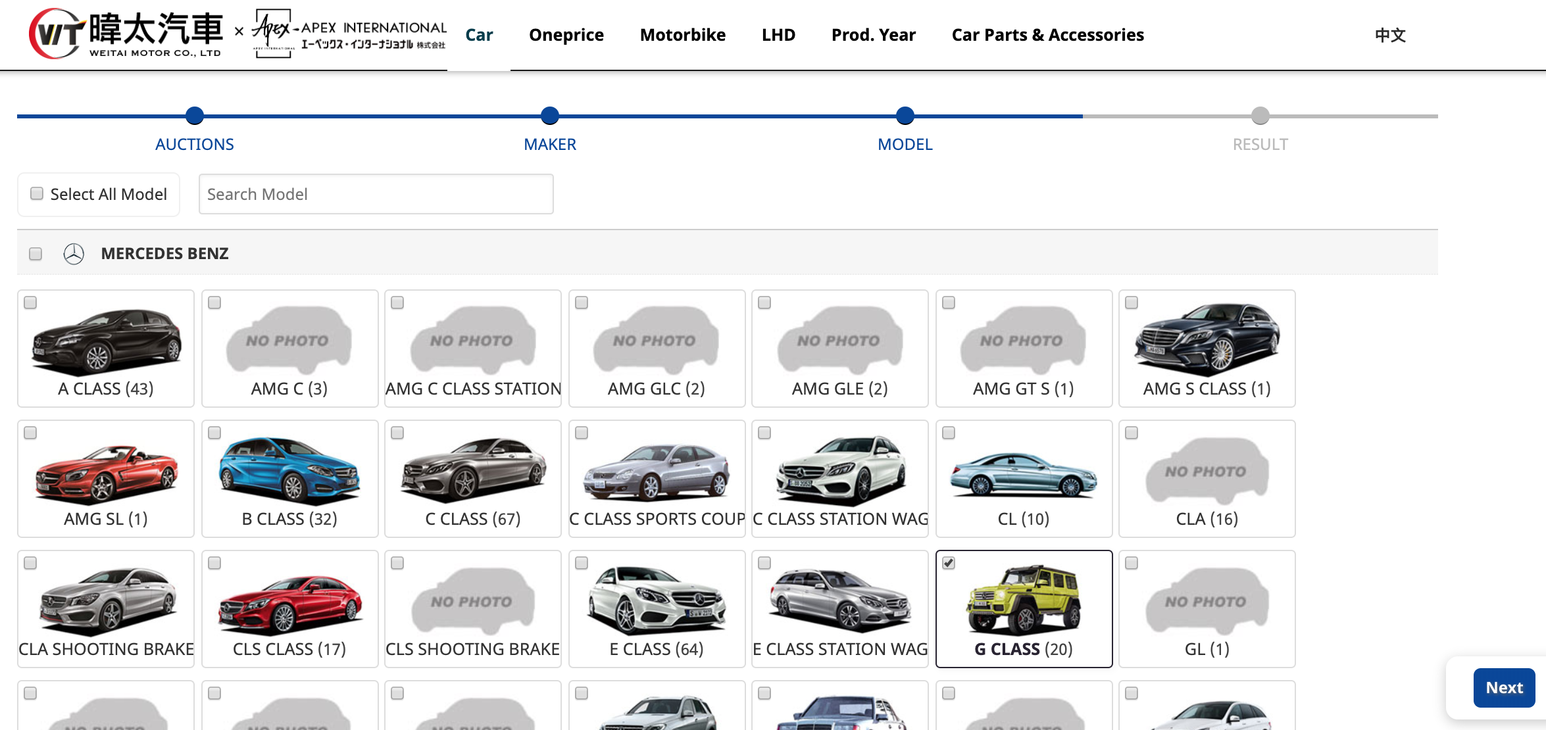Switch to the LHD tab
Viewport: 1546px width, 730px height.
tap(779, 35)
